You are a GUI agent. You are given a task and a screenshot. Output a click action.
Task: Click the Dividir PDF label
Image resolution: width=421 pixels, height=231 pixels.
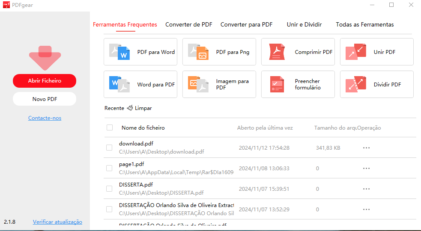[387, 85]
